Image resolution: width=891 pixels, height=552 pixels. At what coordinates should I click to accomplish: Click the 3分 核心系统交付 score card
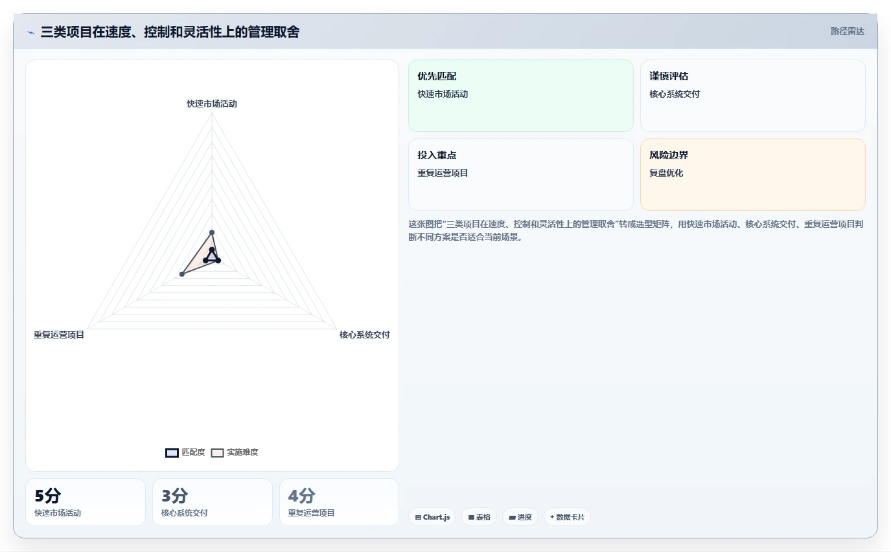pyautogui.click(x=213, y=502)
